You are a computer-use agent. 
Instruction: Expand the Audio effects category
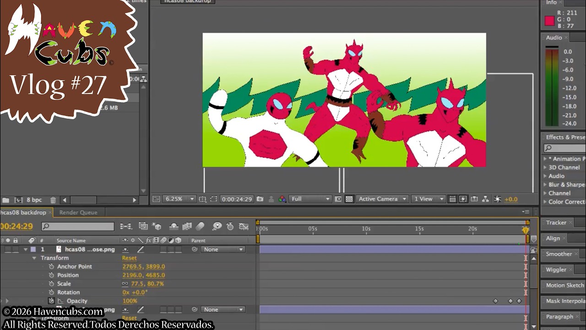(x=545, y=176)
